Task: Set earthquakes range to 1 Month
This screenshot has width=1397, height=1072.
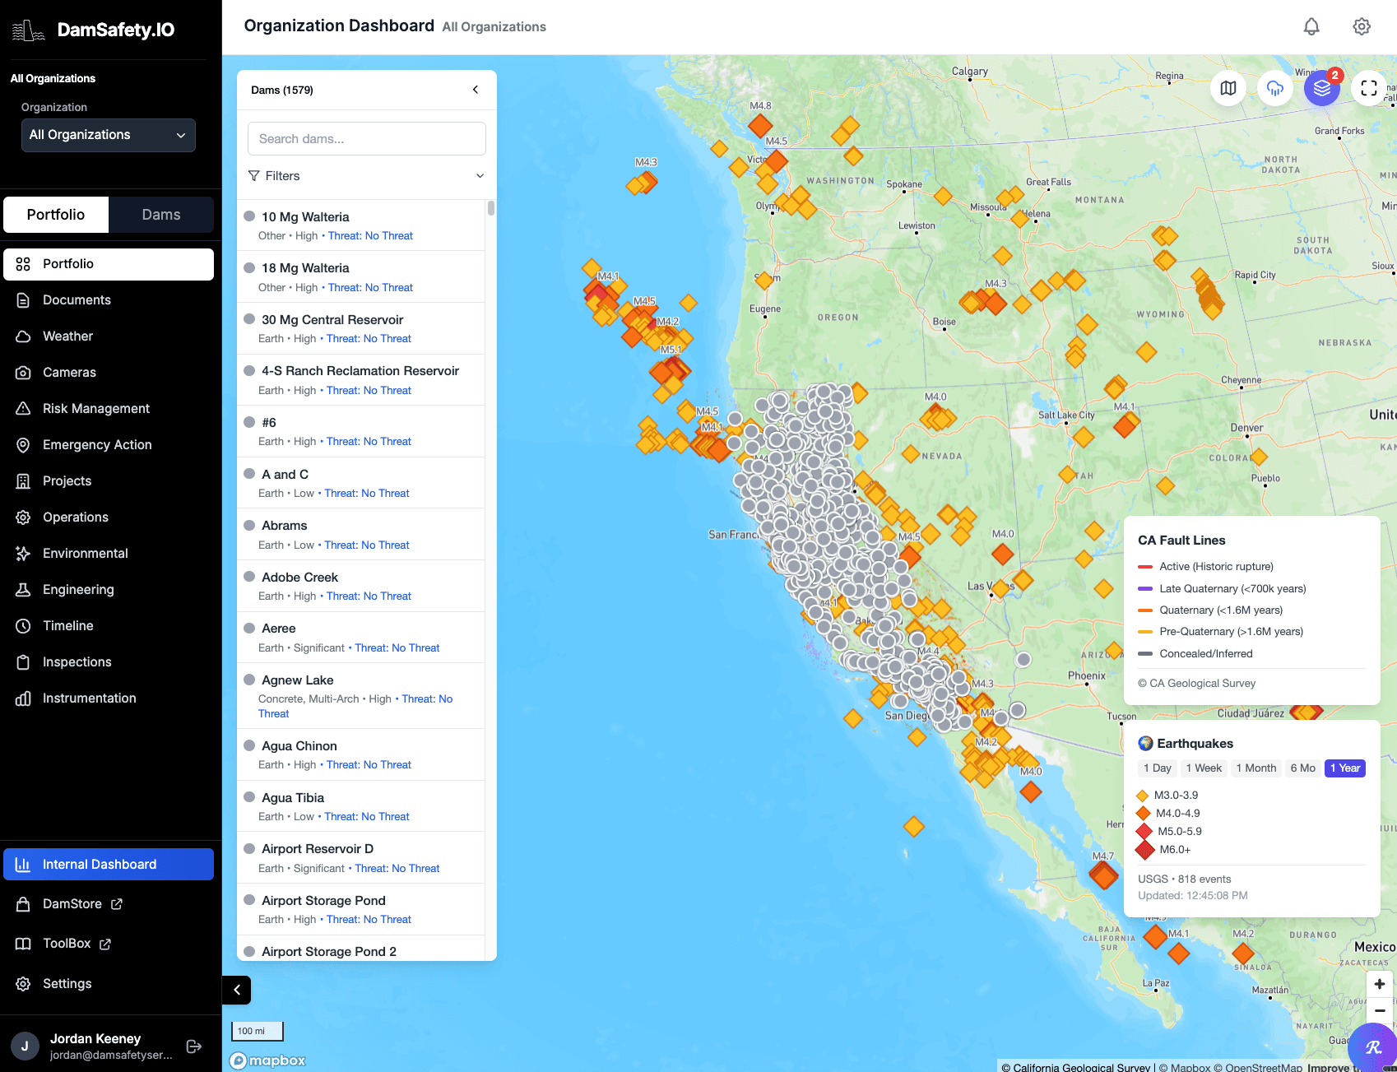Action: 1256,768
